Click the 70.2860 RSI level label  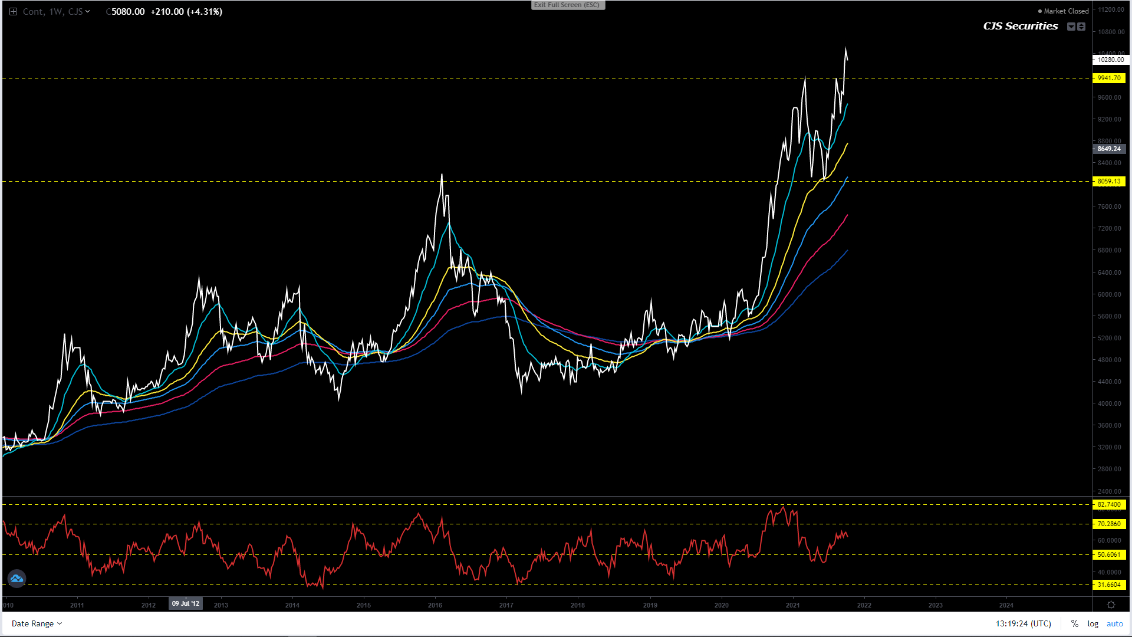coord(1109,524)
